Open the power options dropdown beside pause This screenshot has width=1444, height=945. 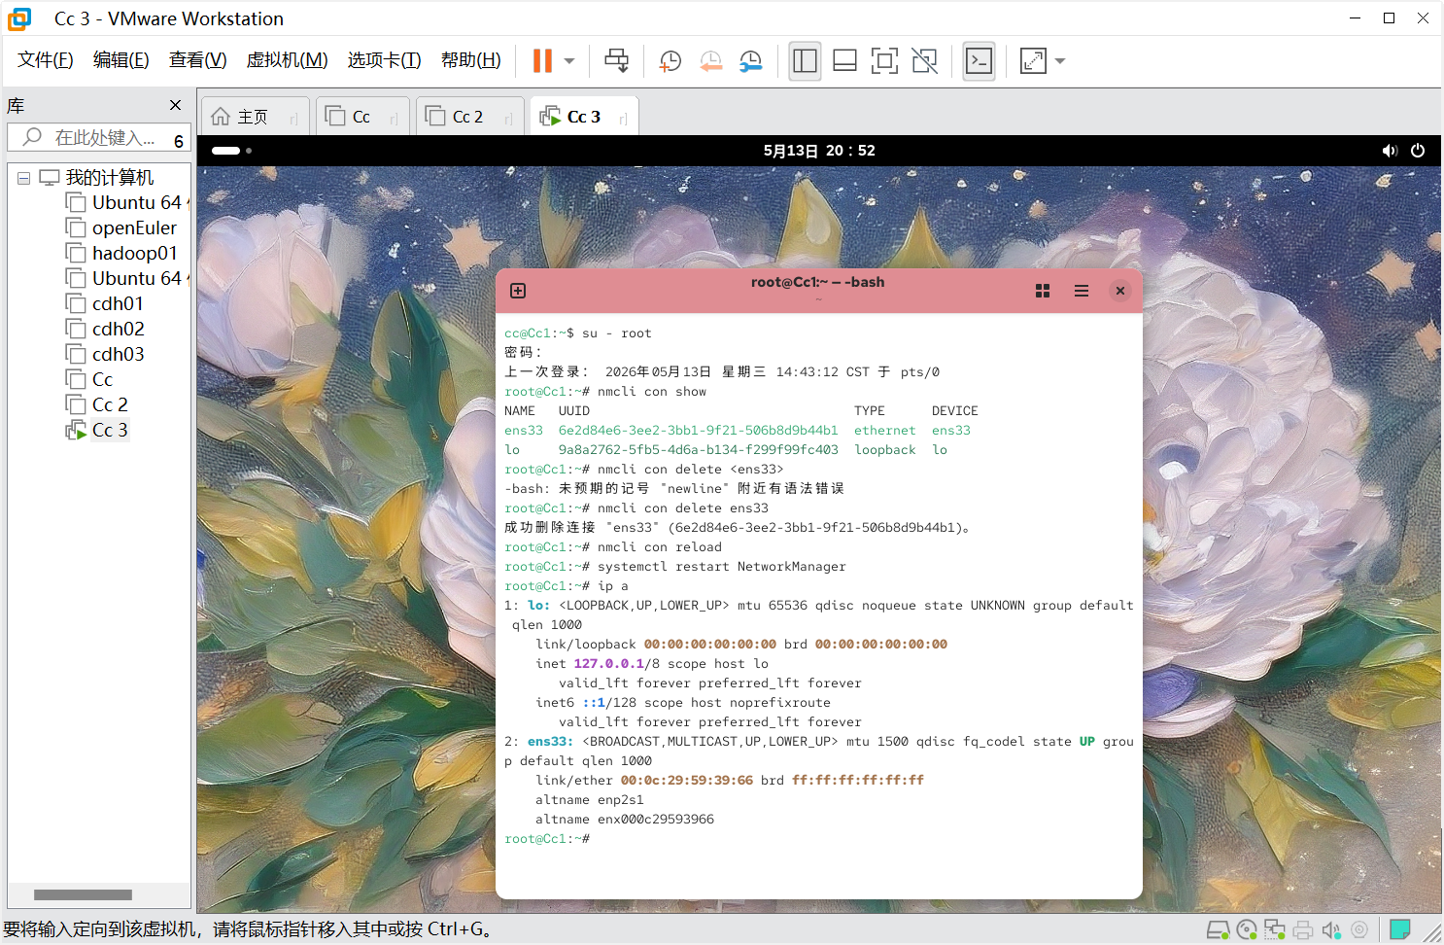click(x=569, y=61)
